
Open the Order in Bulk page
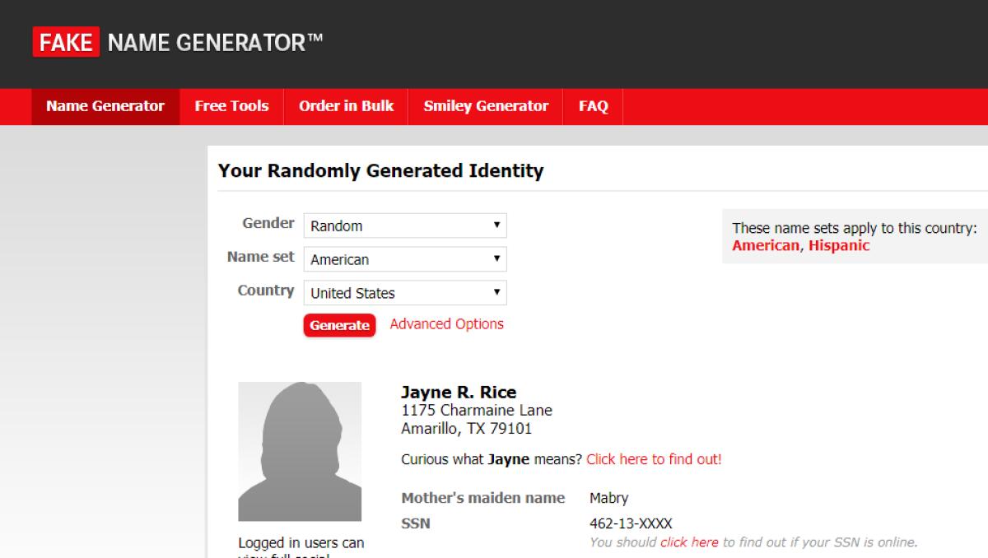pyautogui.click(x=346, y=106)
